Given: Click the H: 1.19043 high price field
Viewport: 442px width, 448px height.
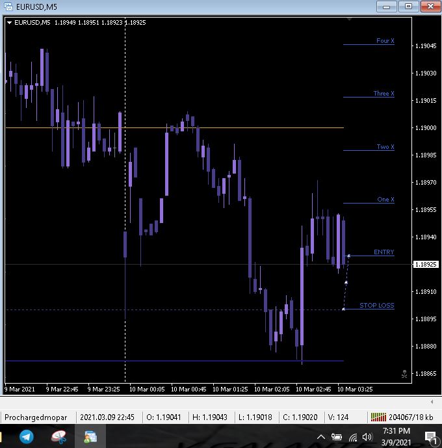Looking at the screenshot, I should 210,417.
